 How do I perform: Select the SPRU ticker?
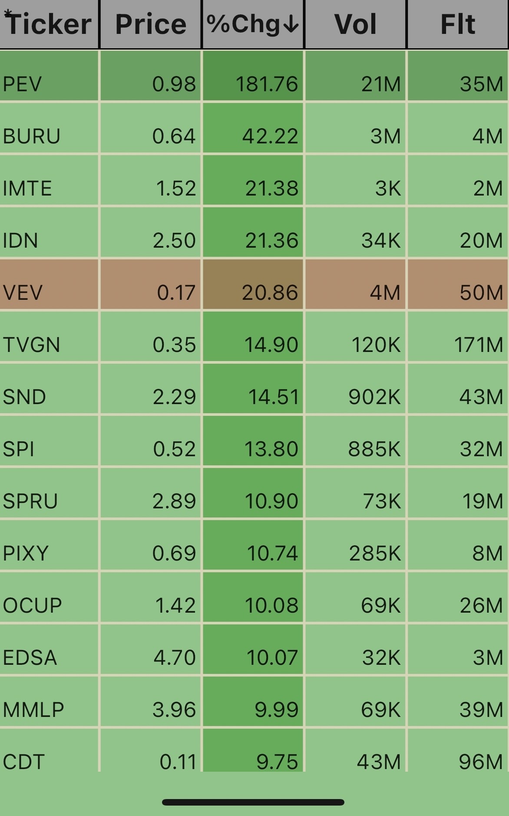[30, 501]
